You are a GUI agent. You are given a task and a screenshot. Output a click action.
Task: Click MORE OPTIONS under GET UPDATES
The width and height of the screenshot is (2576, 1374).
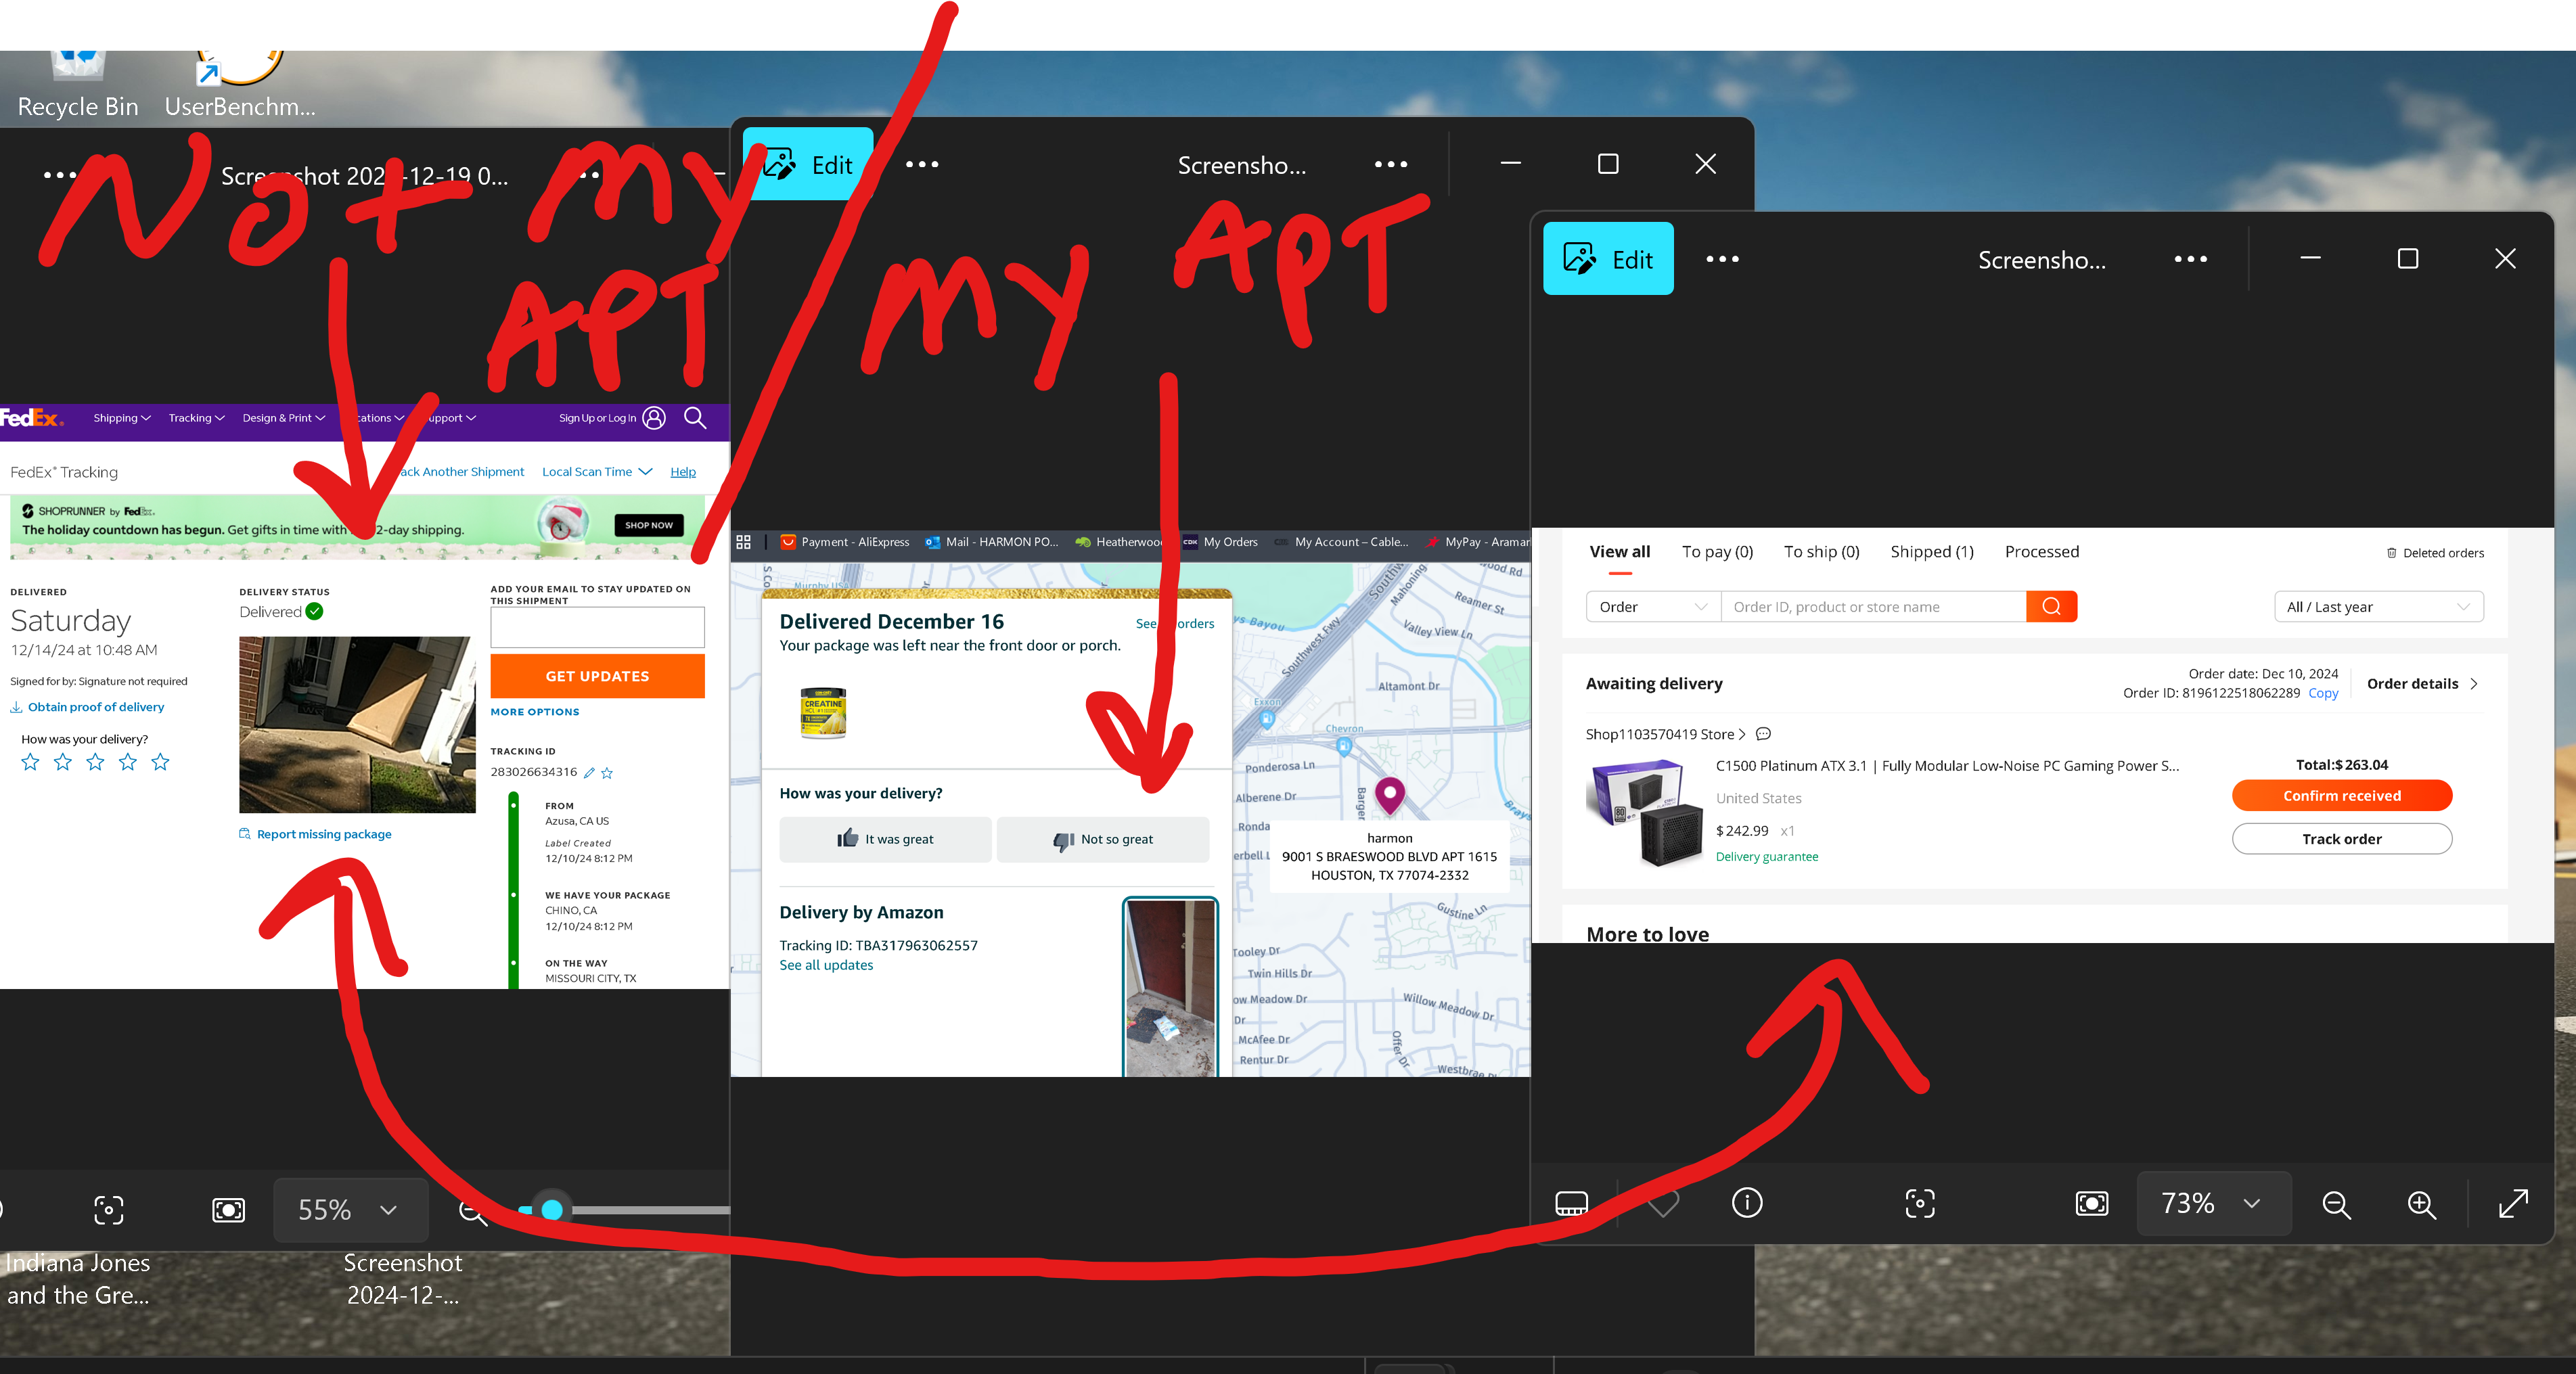point(535,712)
